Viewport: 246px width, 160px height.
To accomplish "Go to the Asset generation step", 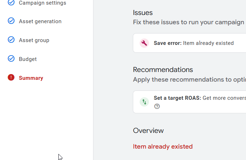I will tap(40, 21).
